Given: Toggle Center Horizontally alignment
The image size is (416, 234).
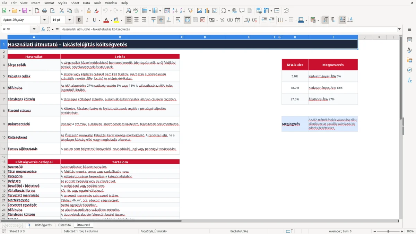Looking at the screenshot, I should pyautogui.click(x=136, y=20).
